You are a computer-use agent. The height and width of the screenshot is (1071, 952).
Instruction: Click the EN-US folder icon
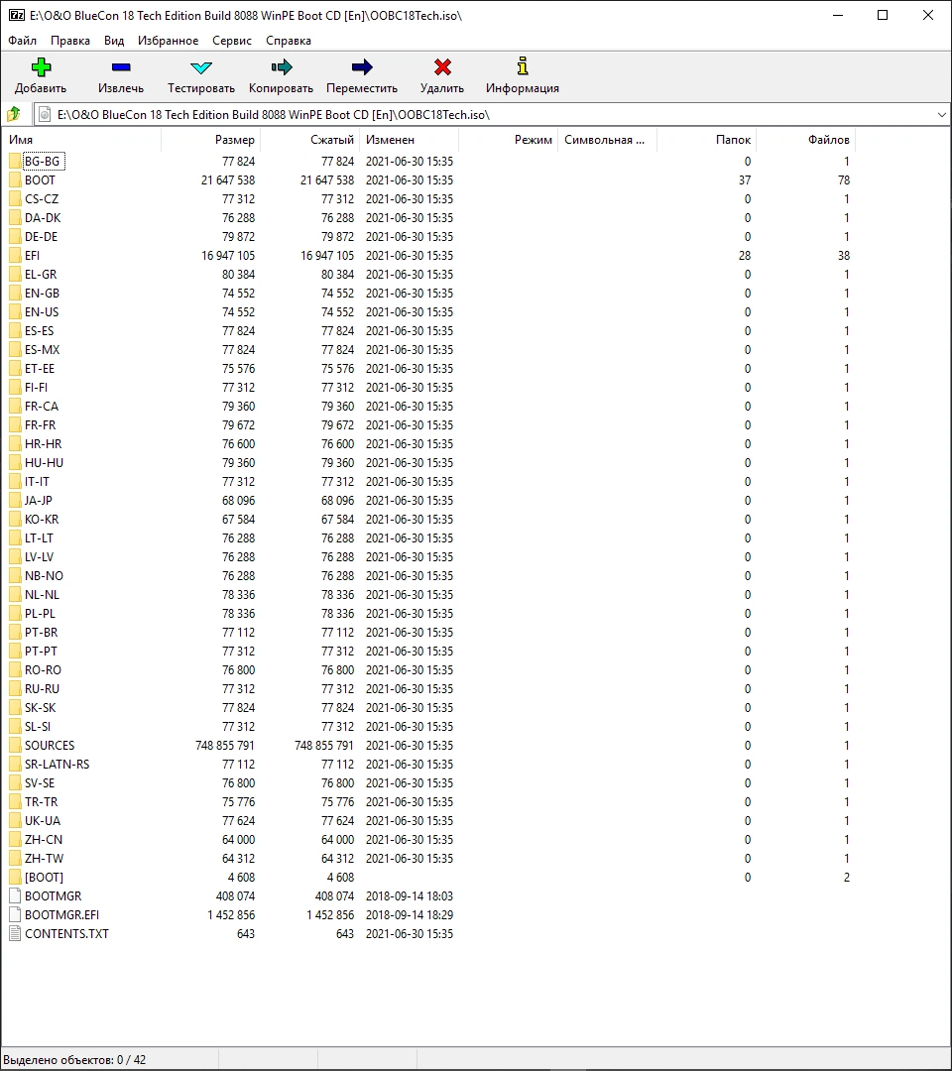[15, 312]
